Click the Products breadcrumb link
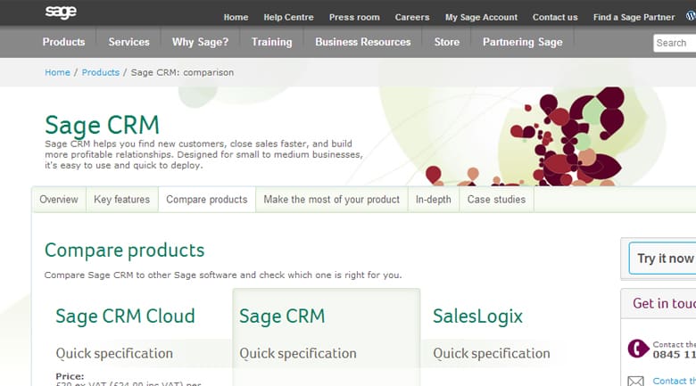This screenshot has width=696, height=386. [x=100, y=72]
